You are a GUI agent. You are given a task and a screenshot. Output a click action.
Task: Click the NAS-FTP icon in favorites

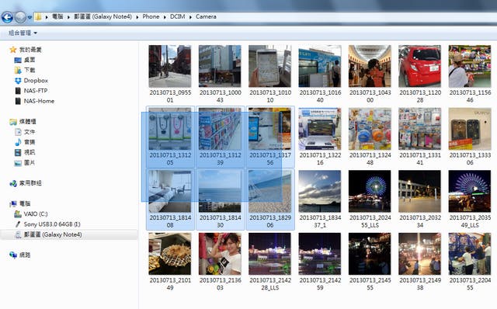pyautogui.click(x=18, y=91)
